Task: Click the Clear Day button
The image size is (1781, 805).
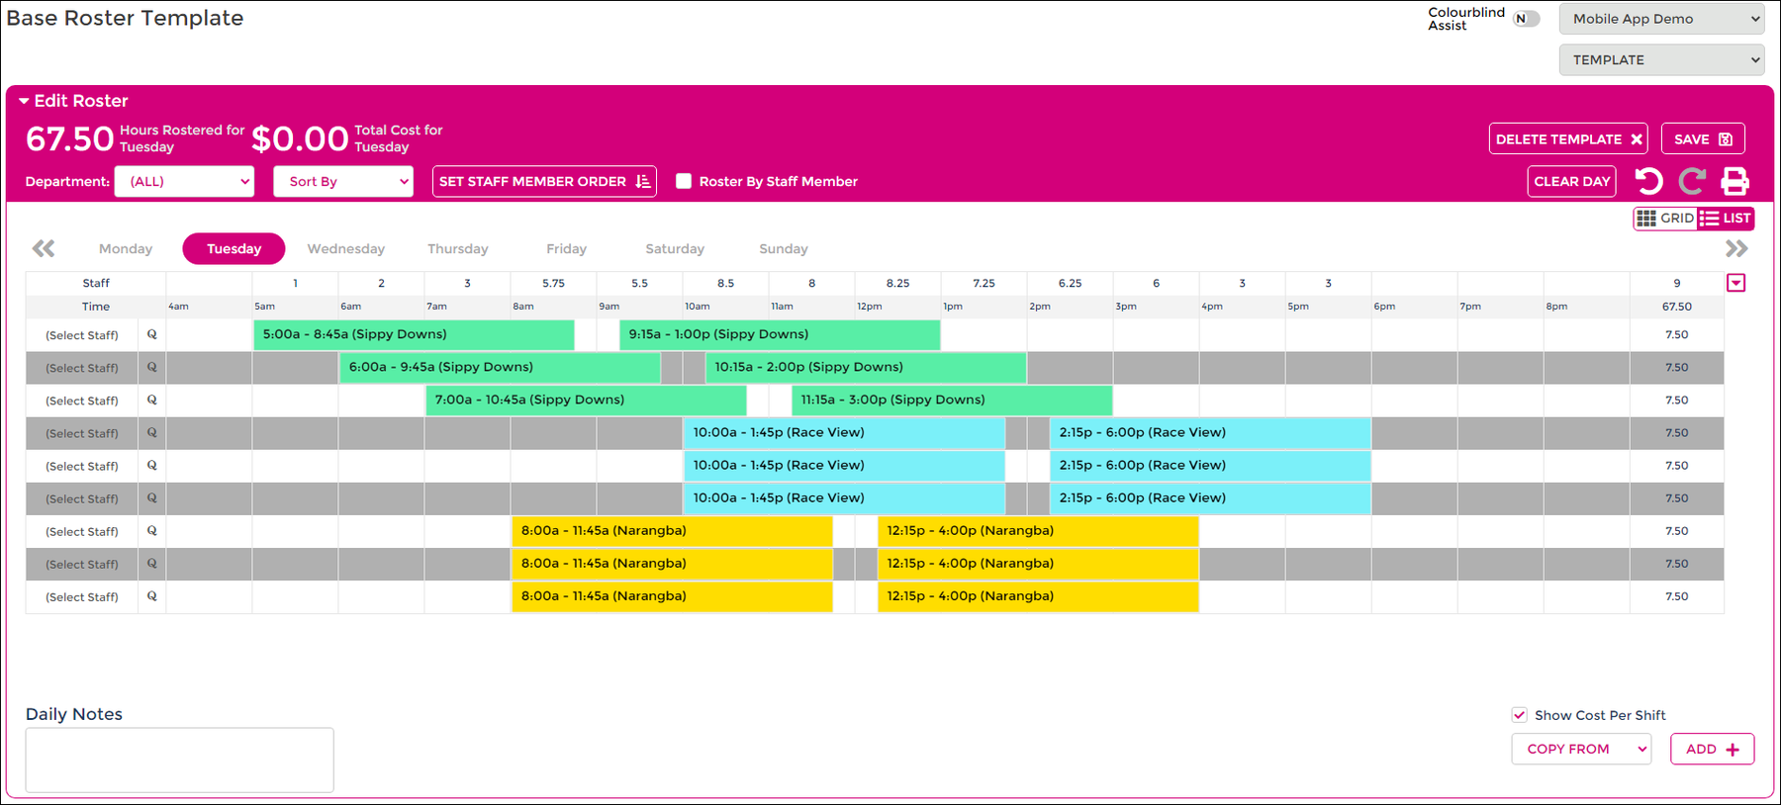Action: (1571, 181)
